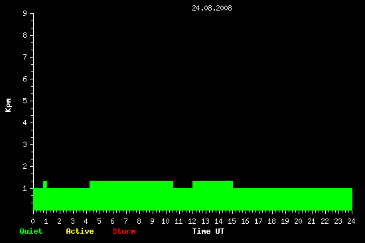Click the narrow green spike near hour 1
Screen dimensions: 365x243
coord(45,185)
